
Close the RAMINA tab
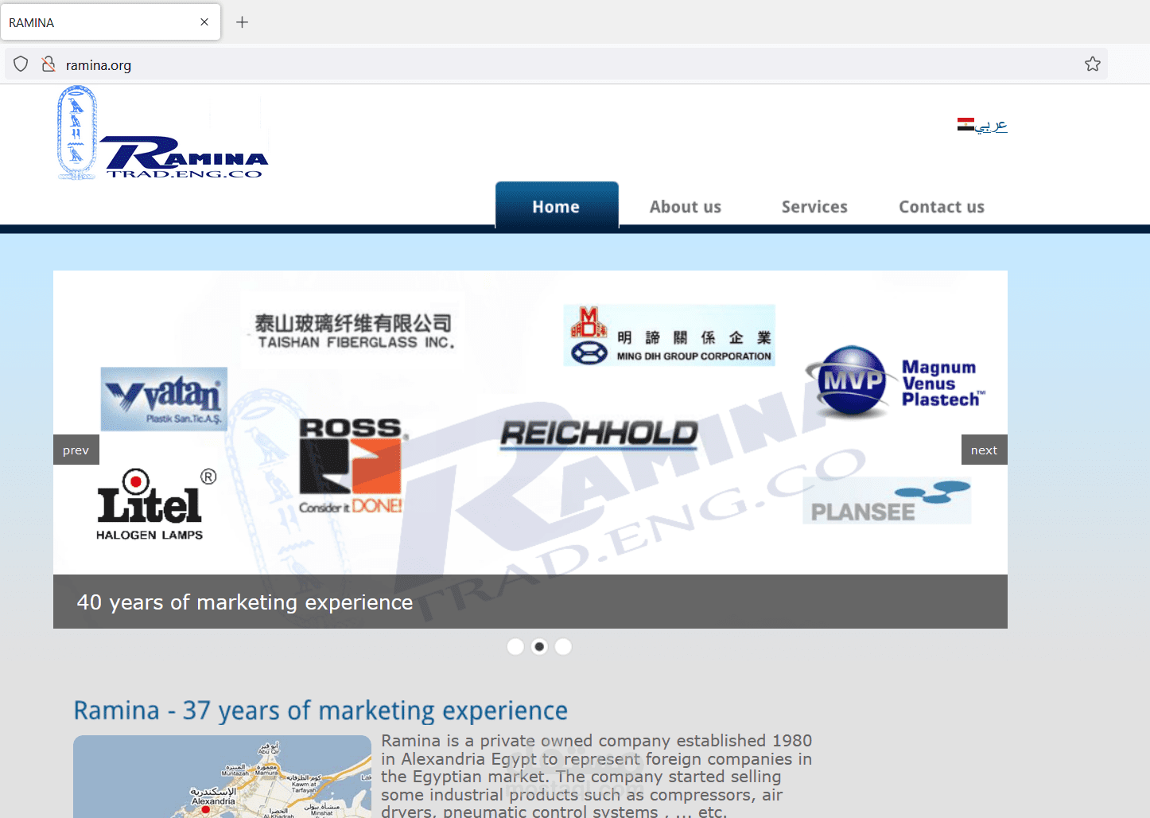point(204,22)
